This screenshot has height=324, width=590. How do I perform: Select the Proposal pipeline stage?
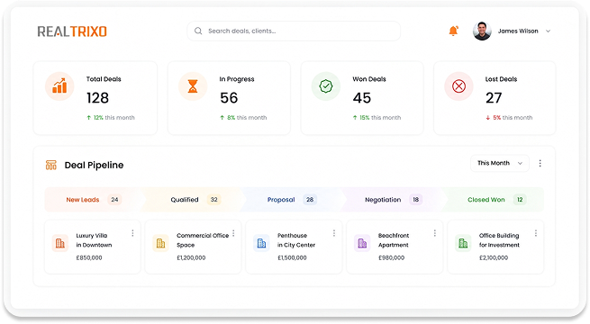pos(294,200)
